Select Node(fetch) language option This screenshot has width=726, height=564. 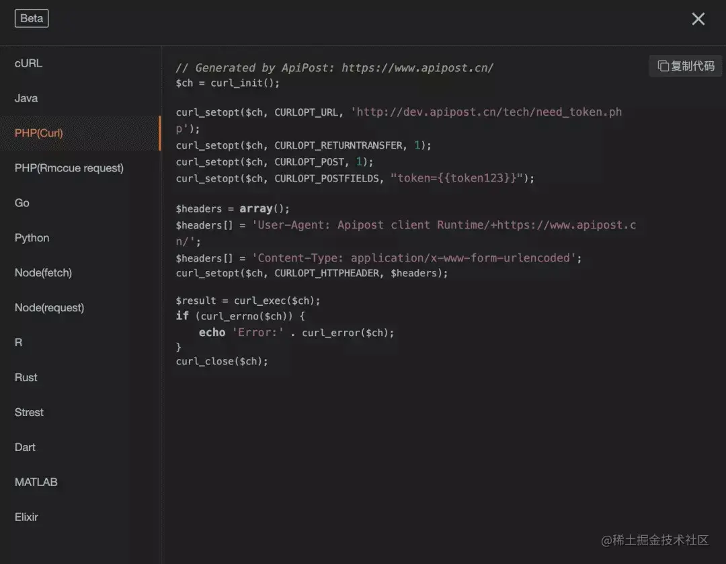(x=81, y=273)
